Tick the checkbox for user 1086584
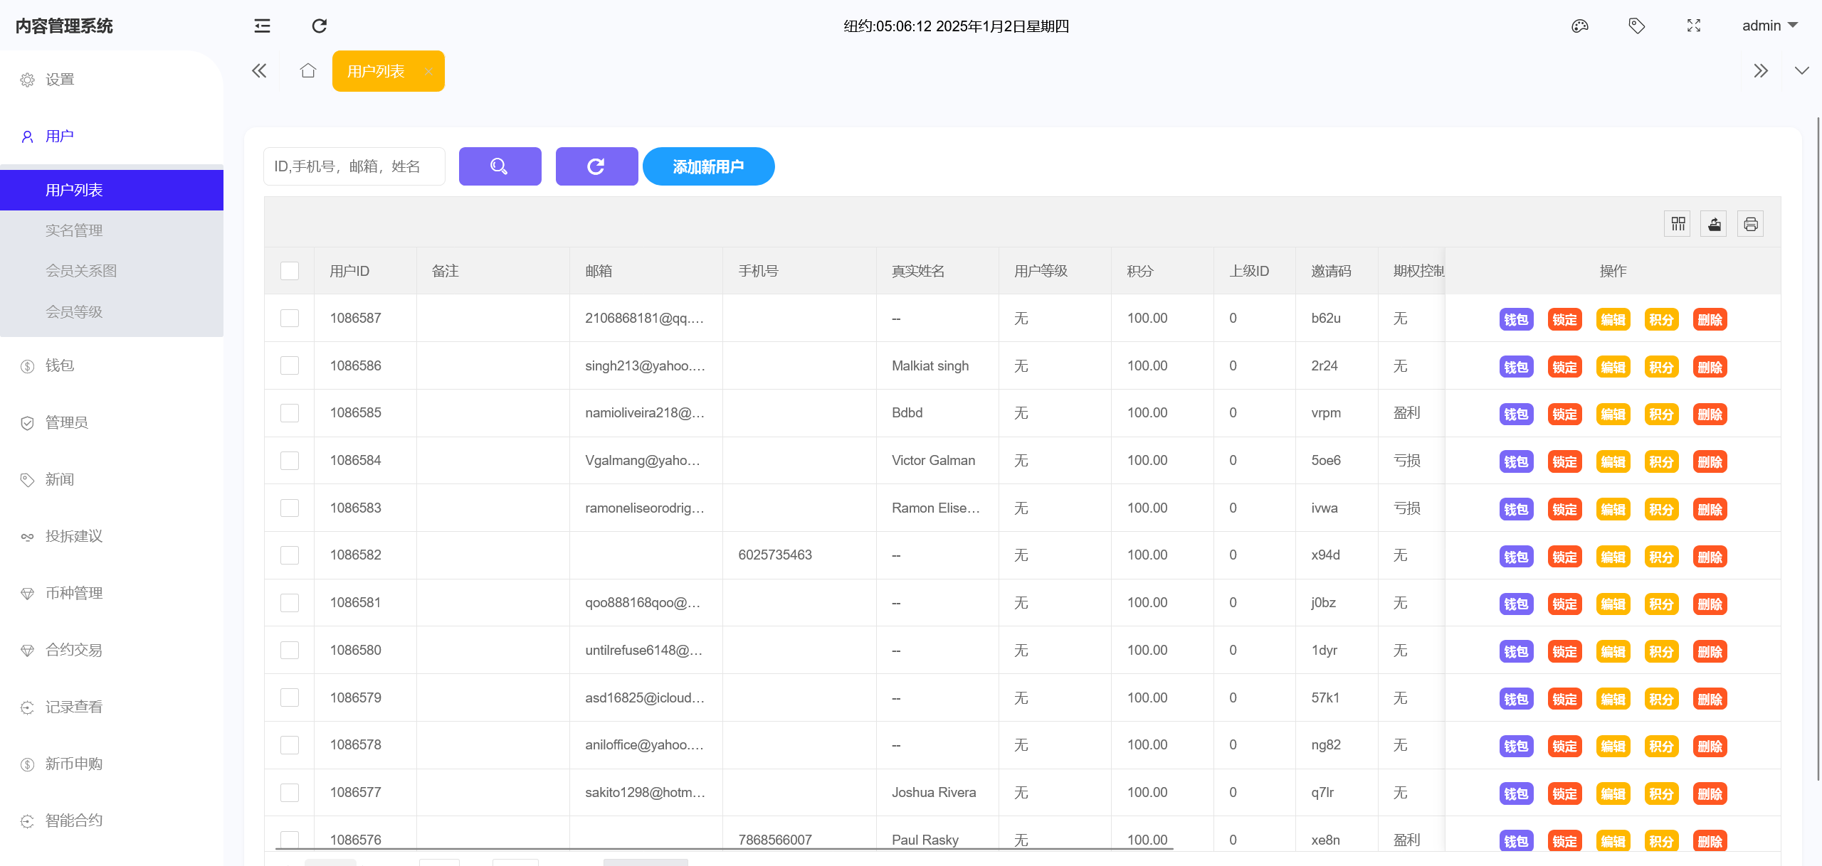The image size is (1822, 866). (290, 461)
